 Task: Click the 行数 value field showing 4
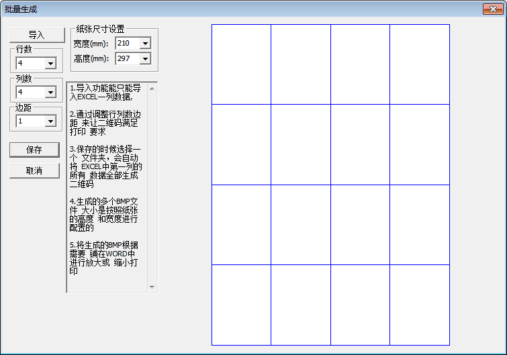pyautogui.click(x=30, y=64)
